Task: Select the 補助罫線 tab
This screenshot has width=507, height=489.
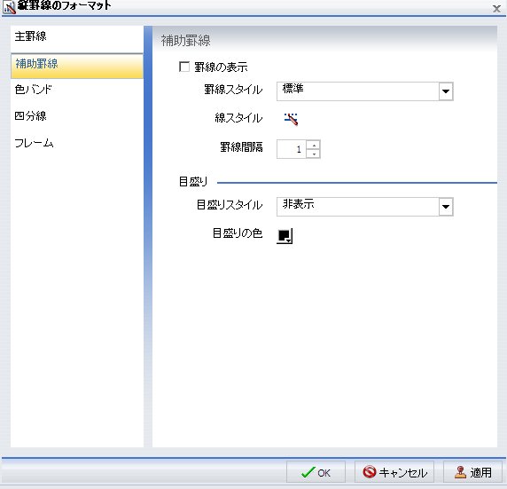Action: 77,66
